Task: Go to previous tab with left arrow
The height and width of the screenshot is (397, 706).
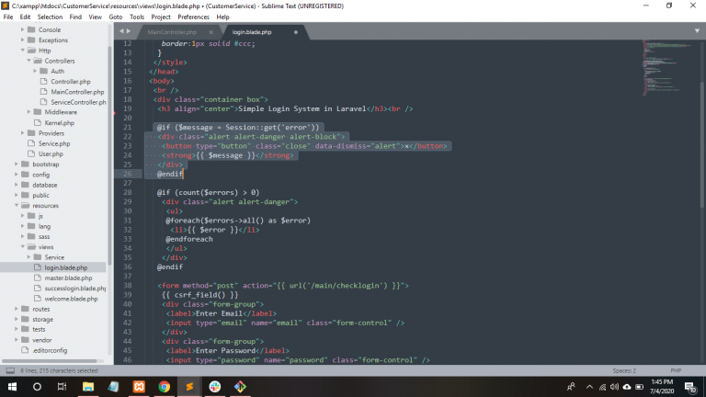Action: coord(121,31)
